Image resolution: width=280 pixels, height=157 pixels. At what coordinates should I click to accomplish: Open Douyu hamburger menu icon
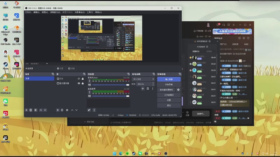pos(233,25)
